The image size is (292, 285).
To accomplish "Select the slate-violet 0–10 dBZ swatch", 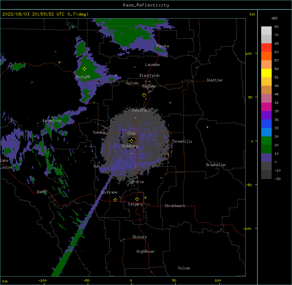I will (x=266, y=158).
